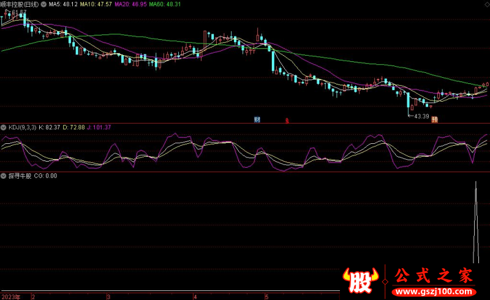The height and width of the screenshot is (300, 490).
Task: Click month 3 on the time axis
Action: point(108,296)
